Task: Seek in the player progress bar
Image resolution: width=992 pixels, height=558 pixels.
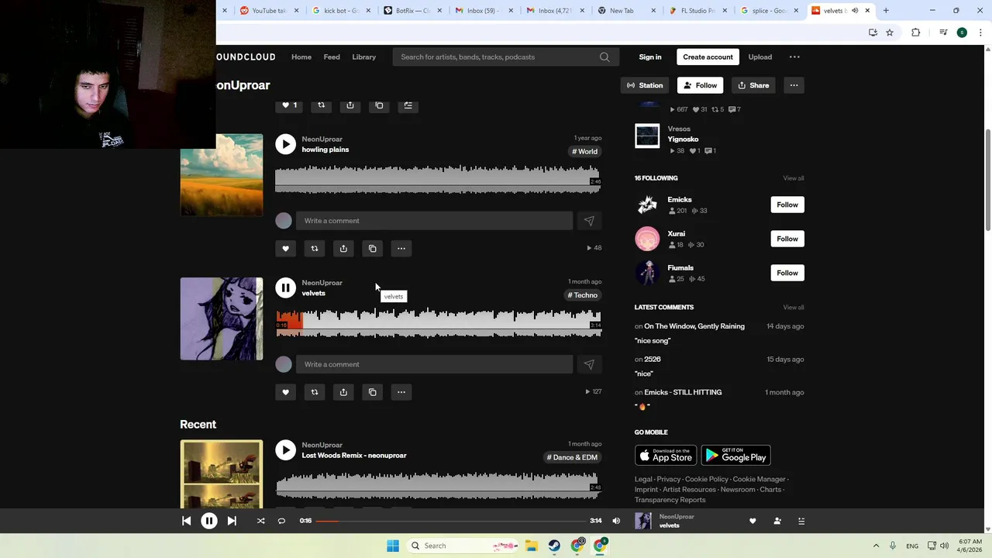Action: [x=451, y=521]
